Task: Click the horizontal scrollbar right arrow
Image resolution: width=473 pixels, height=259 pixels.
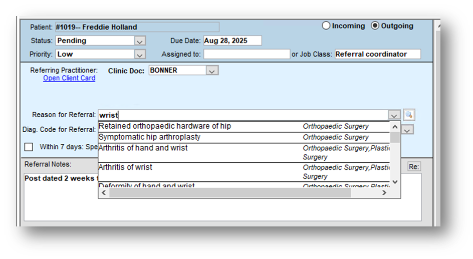Action: point(384,193)
